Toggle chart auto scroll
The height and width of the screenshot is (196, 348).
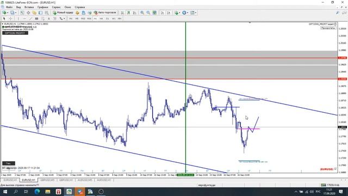163,13
